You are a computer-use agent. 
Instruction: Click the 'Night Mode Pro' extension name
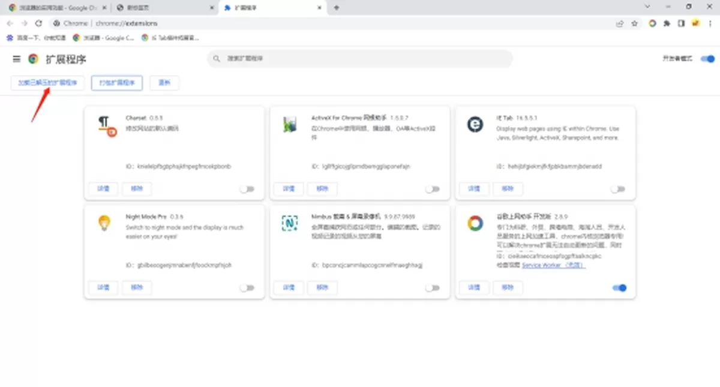click(147, 217)
